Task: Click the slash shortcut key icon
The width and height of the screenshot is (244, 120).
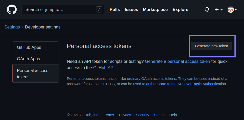Action: click(x=99, y=10)
